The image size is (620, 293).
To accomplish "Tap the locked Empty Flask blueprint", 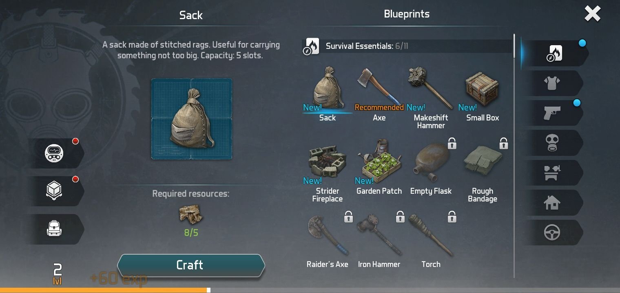I will tap(431, 168).
